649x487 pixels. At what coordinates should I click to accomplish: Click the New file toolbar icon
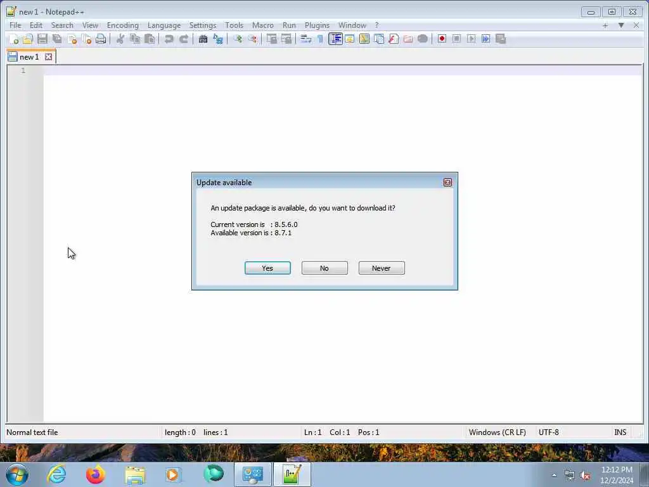coord(13,39)
